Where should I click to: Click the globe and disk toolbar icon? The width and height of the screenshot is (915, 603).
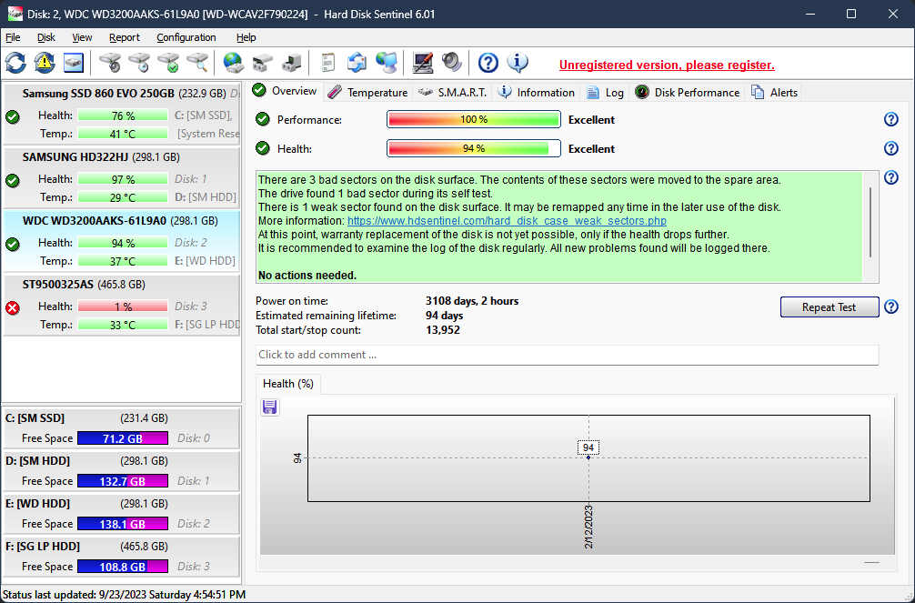coord(234,63)
